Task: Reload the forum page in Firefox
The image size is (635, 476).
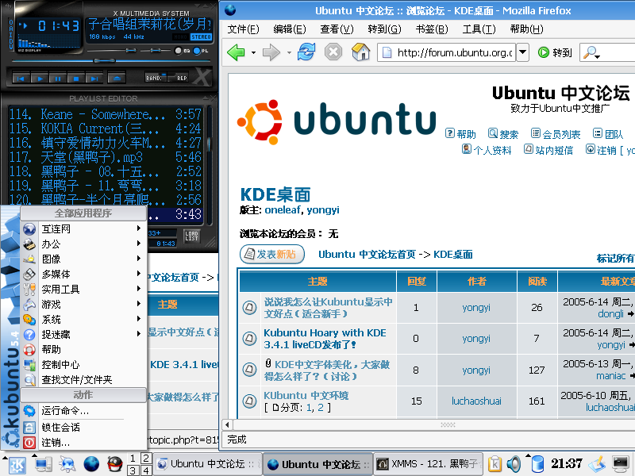Action: point(306,52)
